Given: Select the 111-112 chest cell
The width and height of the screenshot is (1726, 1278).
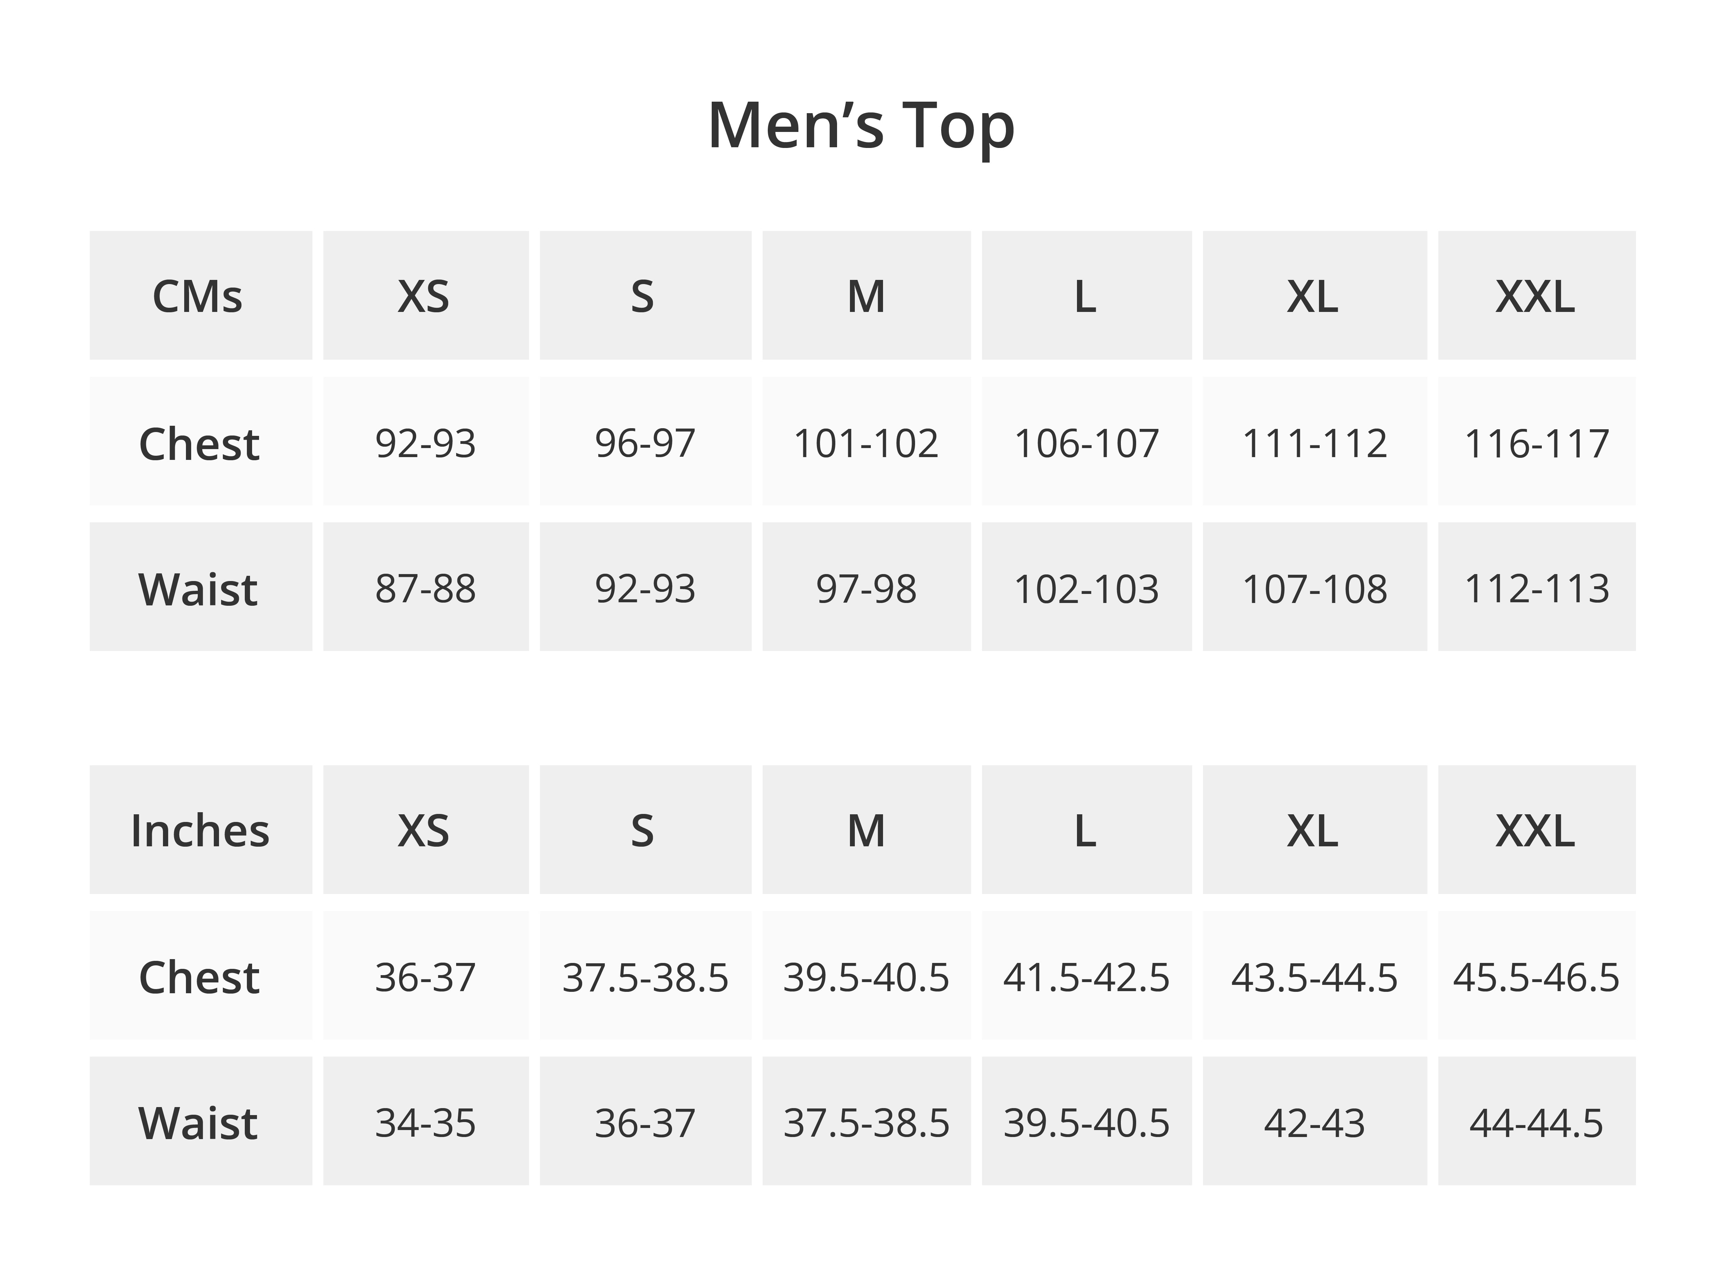Looking at the screenshot, I should click(1314, 443).
